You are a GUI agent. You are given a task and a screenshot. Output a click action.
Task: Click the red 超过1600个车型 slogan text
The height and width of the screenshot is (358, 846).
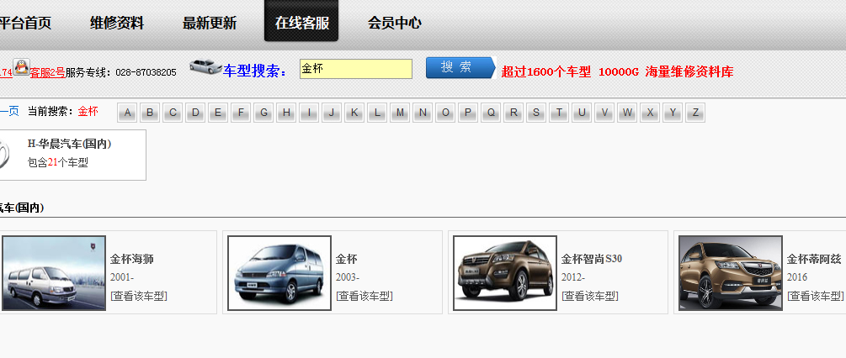point(546,72)
